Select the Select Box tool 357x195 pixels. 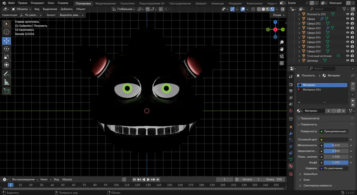(x=6, y=24)
